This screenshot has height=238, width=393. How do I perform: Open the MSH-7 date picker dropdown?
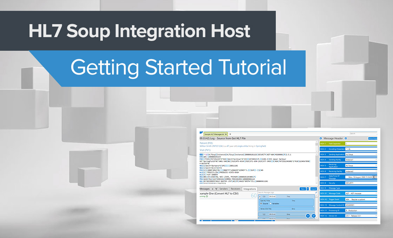click(x=376, y=177)
